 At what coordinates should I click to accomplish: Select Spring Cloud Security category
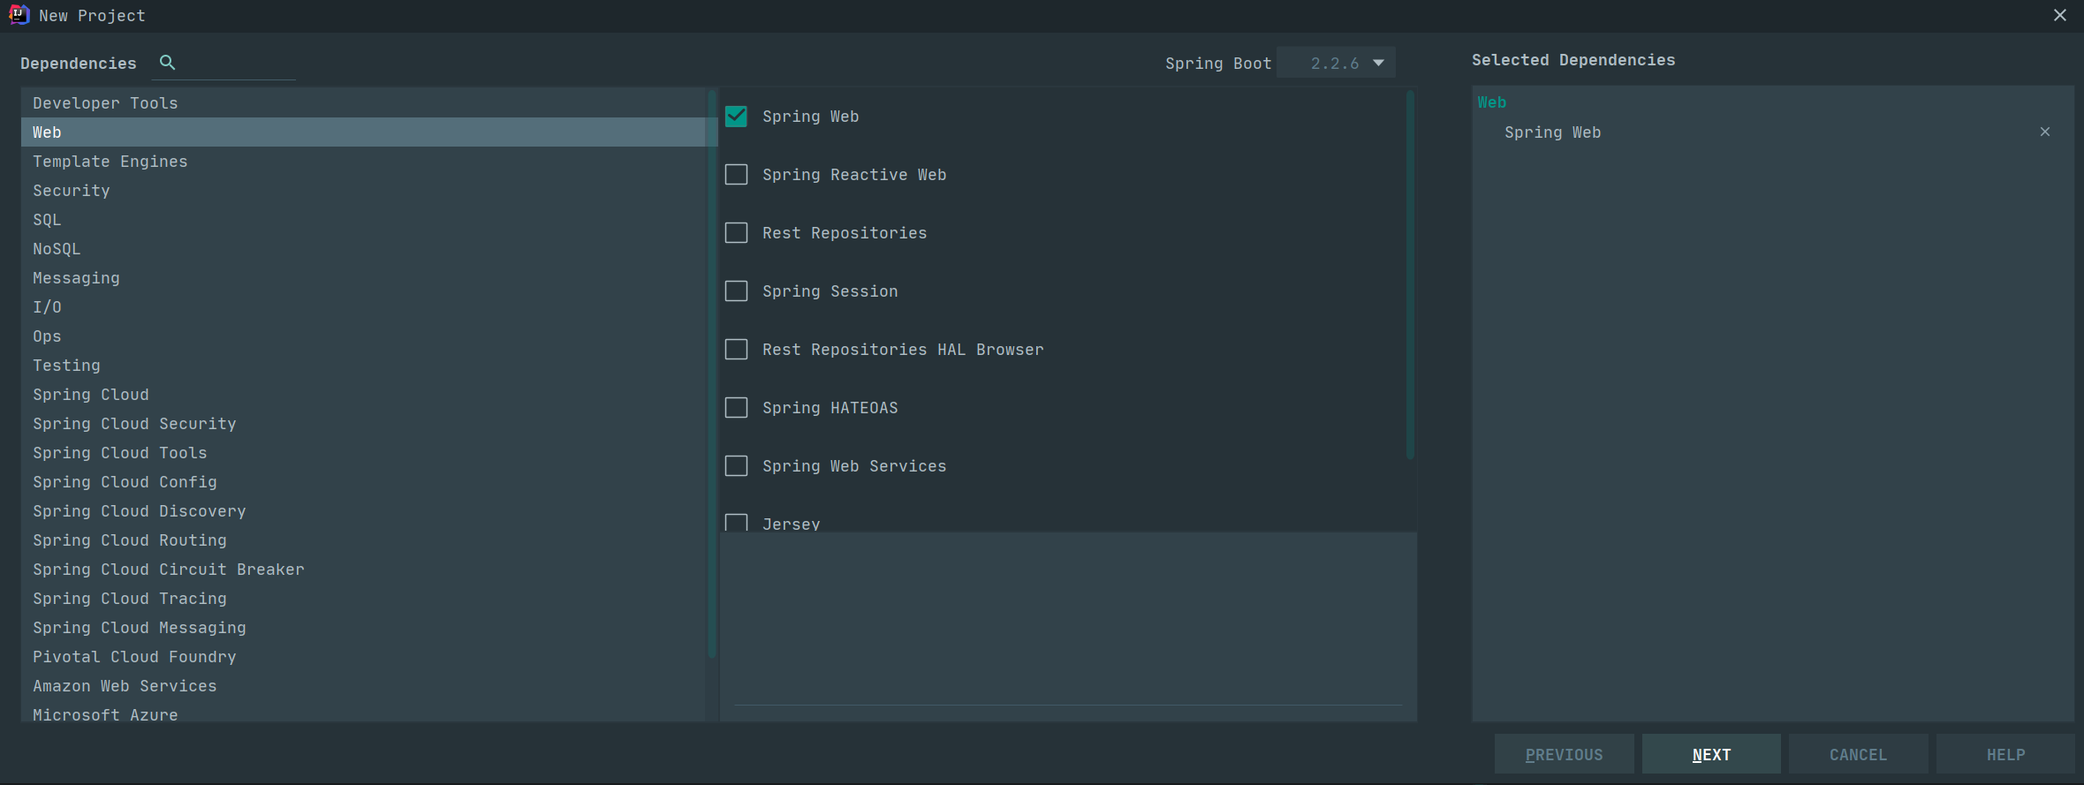click(364, 424)
